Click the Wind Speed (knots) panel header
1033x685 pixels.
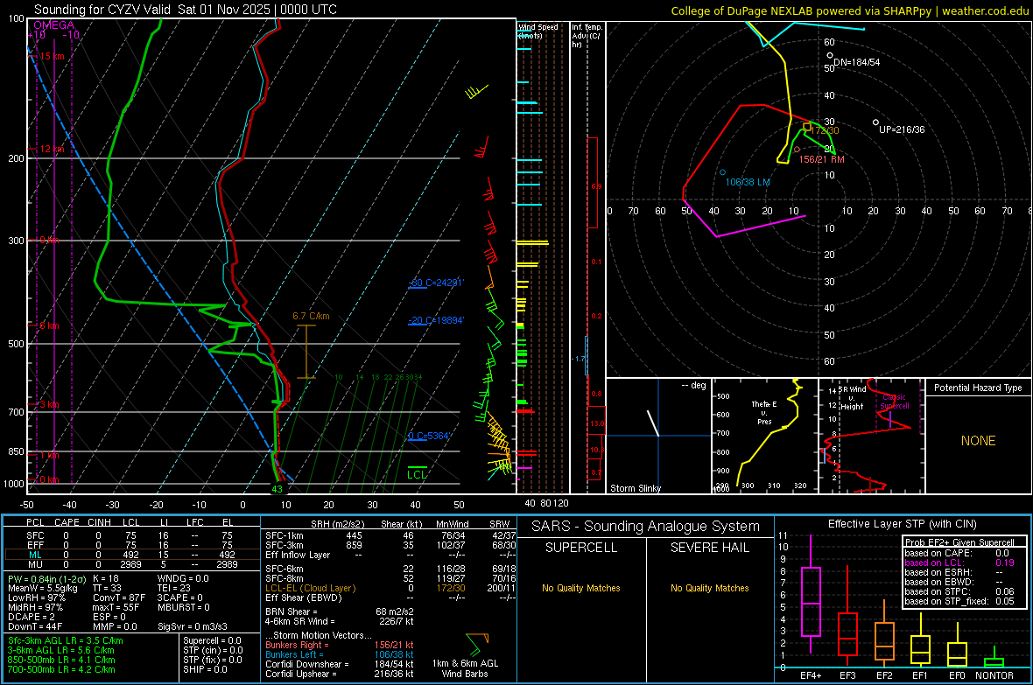point(538,31)
